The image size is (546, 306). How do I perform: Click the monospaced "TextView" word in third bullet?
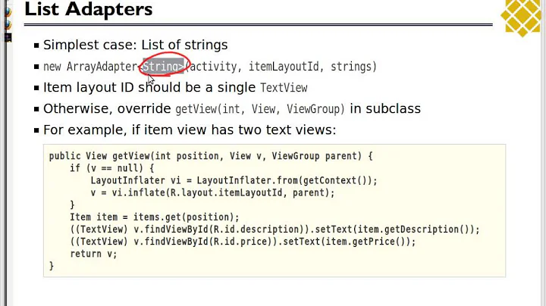[x=284, y=88]
